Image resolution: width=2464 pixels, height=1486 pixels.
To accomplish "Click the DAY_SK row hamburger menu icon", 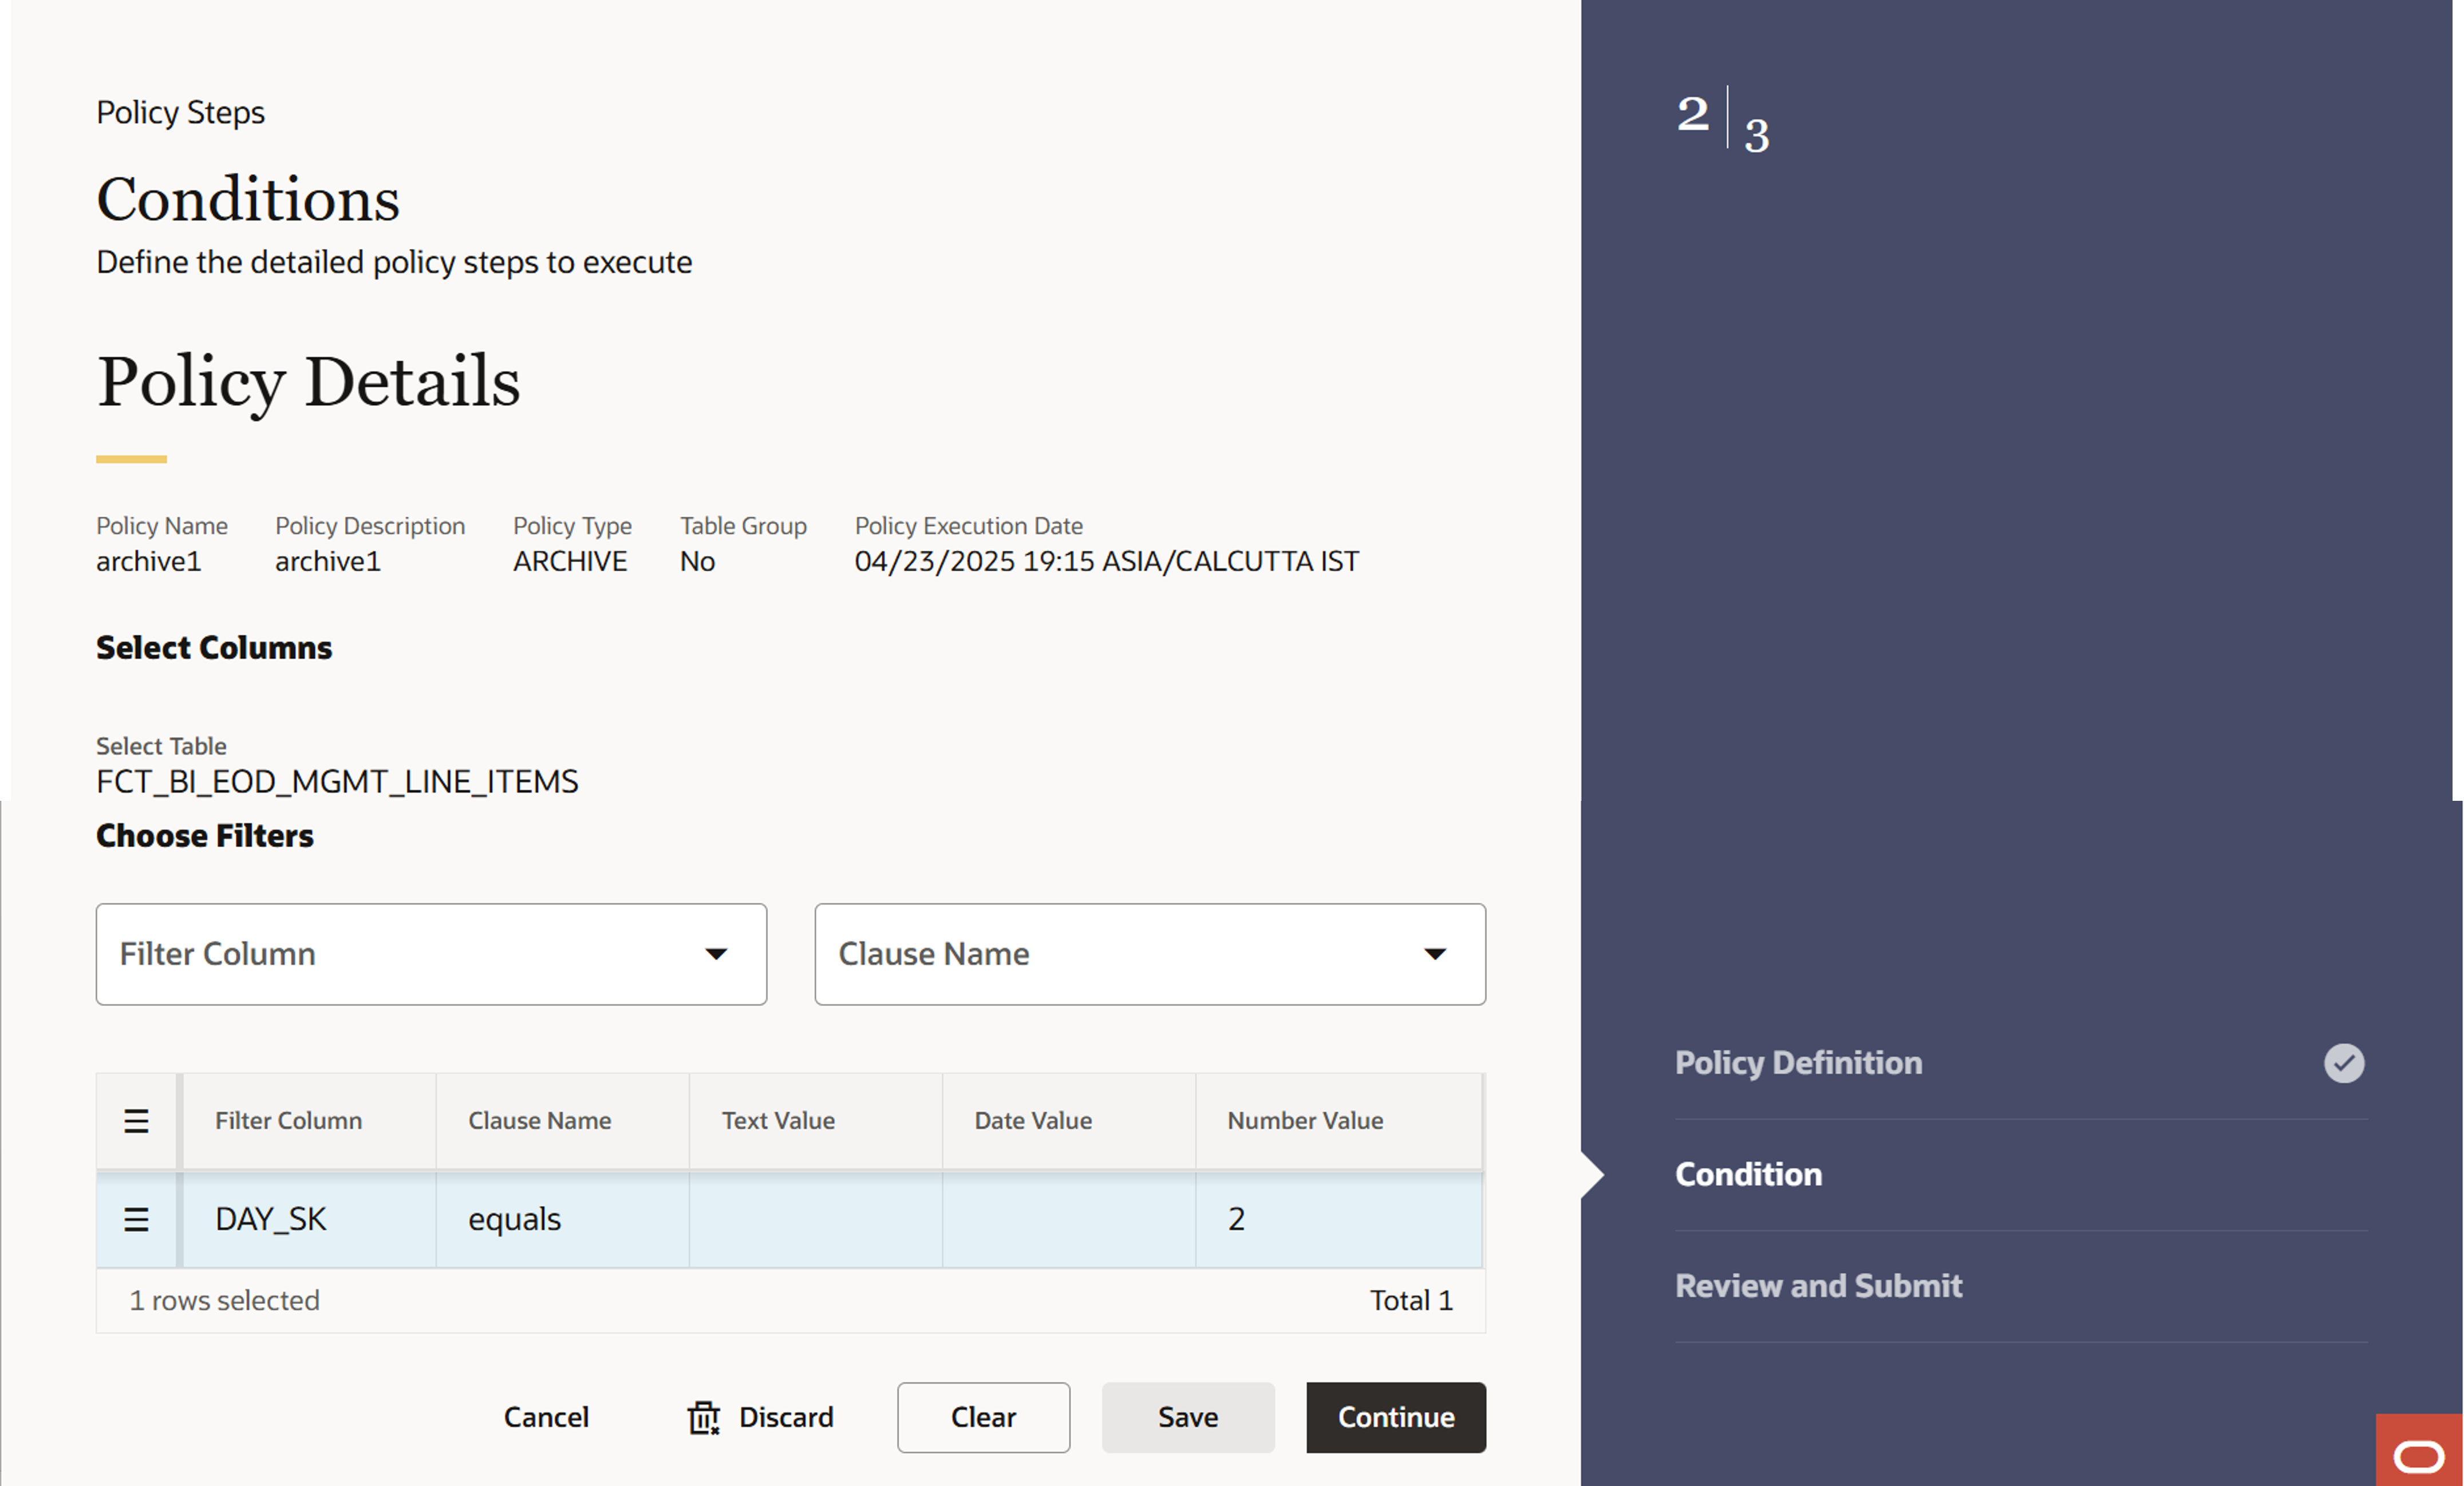I will (136, 1219).
